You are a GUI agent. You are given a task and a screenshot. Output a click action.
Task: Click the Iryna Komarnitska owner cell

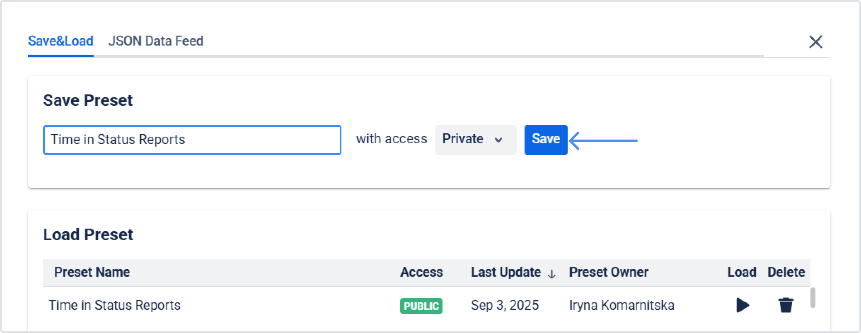(621, 305)
